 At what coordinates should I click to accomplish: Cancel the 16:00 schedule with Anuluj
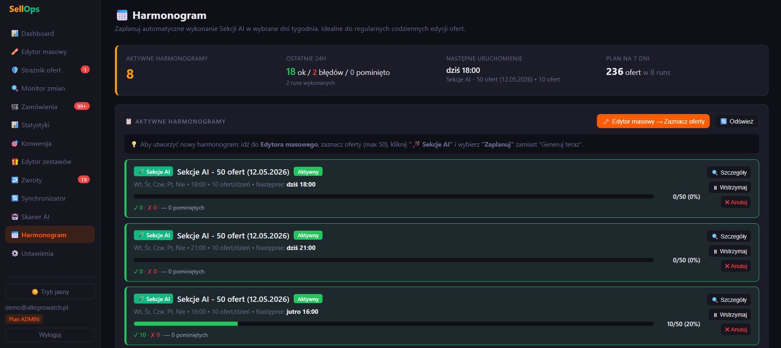[x=736, y=329]
